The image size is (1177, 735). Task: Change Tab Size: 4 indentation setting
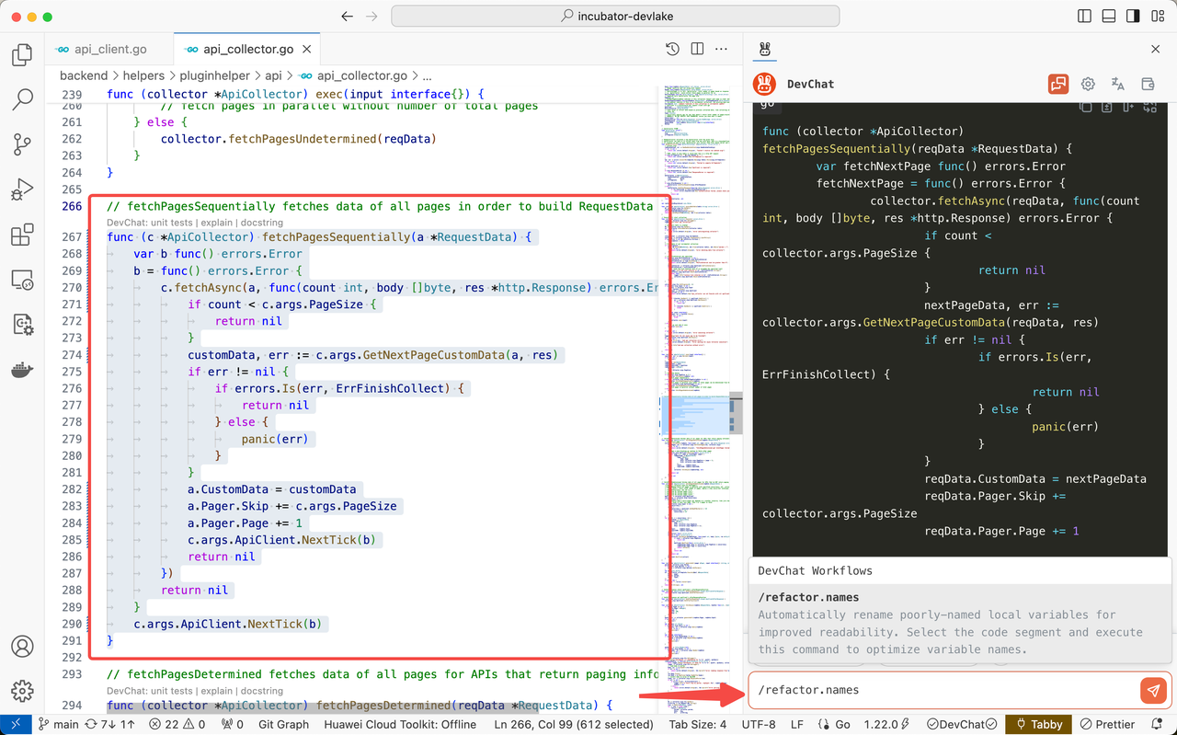pyautogui.click(x=697, y=724)
